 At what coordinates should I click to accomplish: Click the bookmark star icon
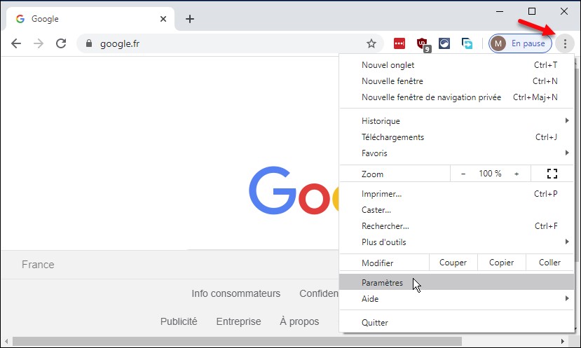tap(371, 43)
